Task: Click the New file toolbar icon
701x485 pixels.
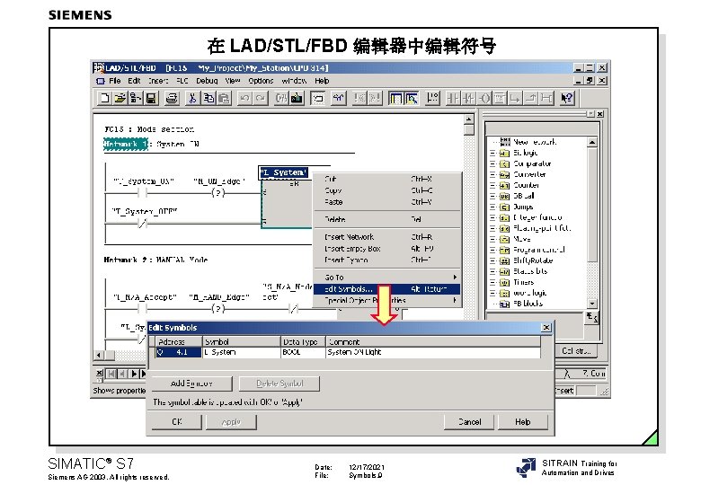Action: pyautogui.click(x=104, y=98)
